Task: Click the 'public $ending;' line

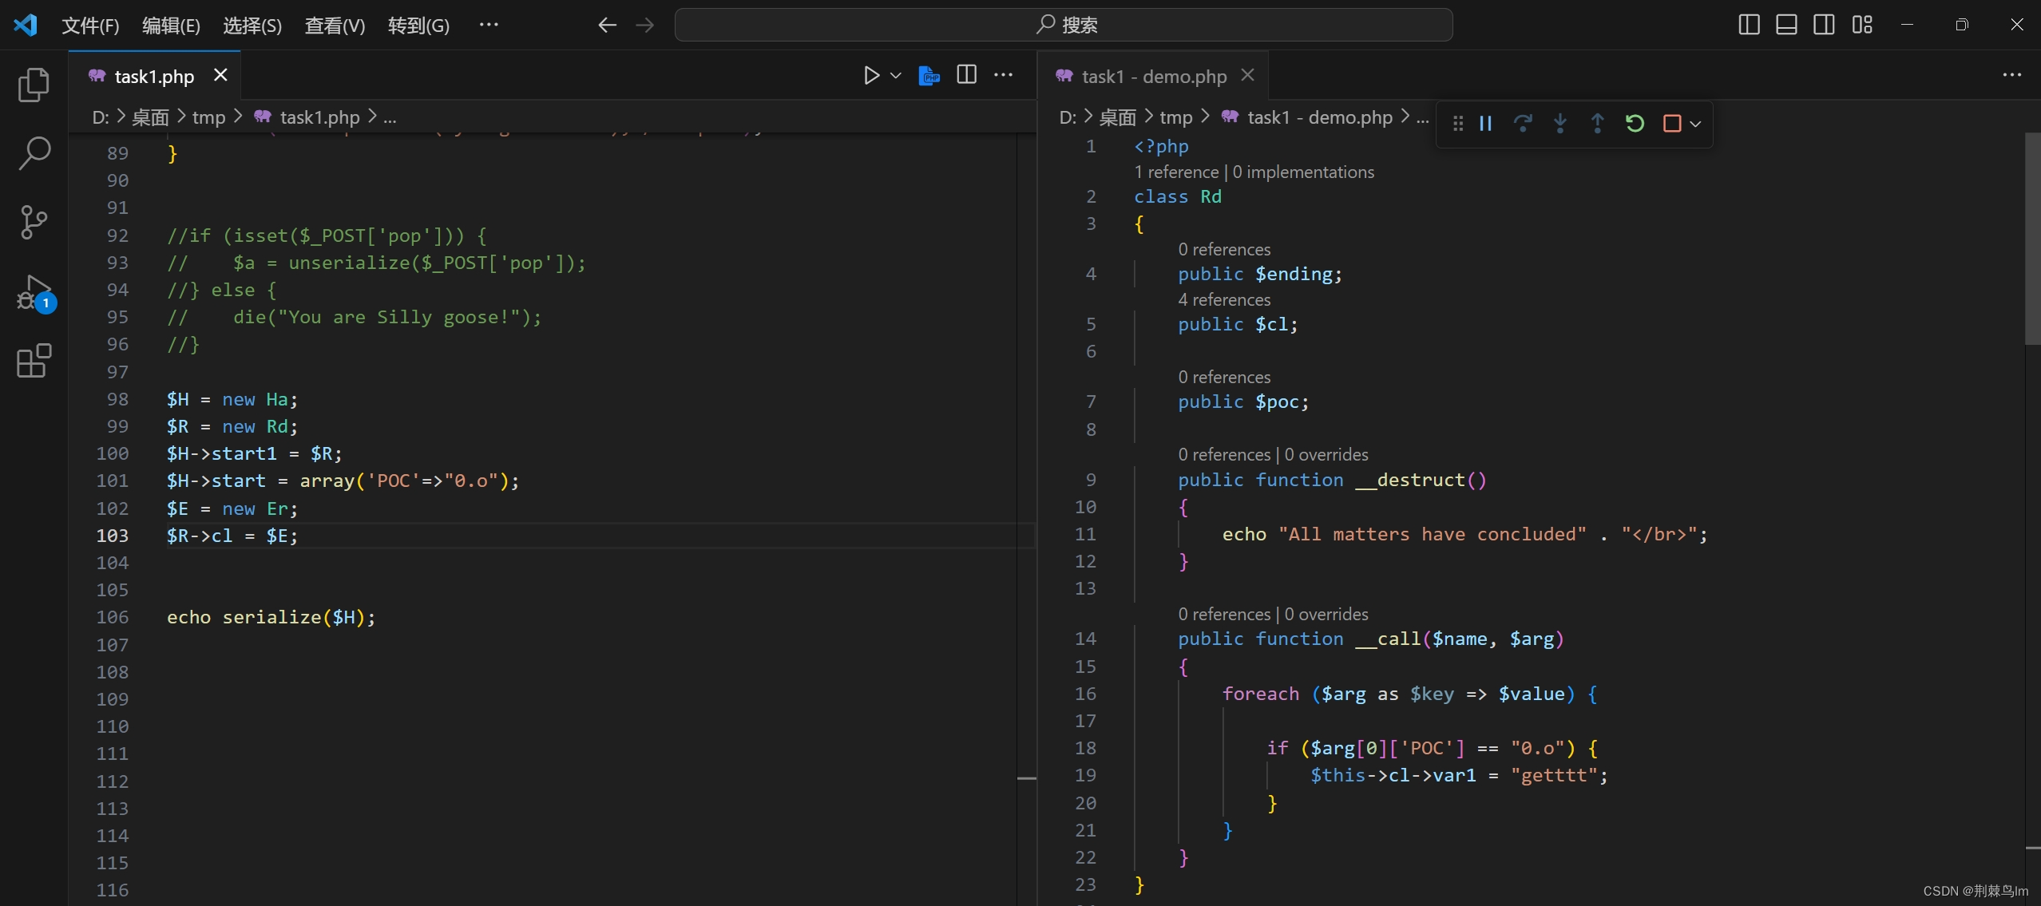Action: [x=1260, y=274]
